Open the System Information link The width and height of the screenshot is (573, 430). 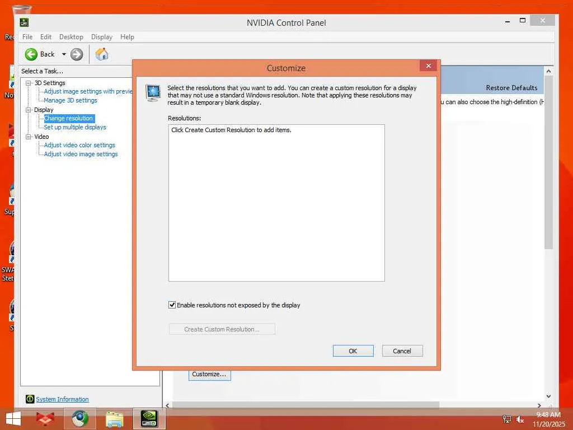[62, 399]
